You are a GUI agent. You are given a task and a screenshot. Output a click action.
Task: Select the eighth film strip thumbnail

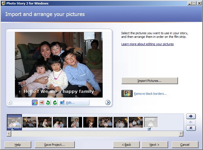click(121, 122)
